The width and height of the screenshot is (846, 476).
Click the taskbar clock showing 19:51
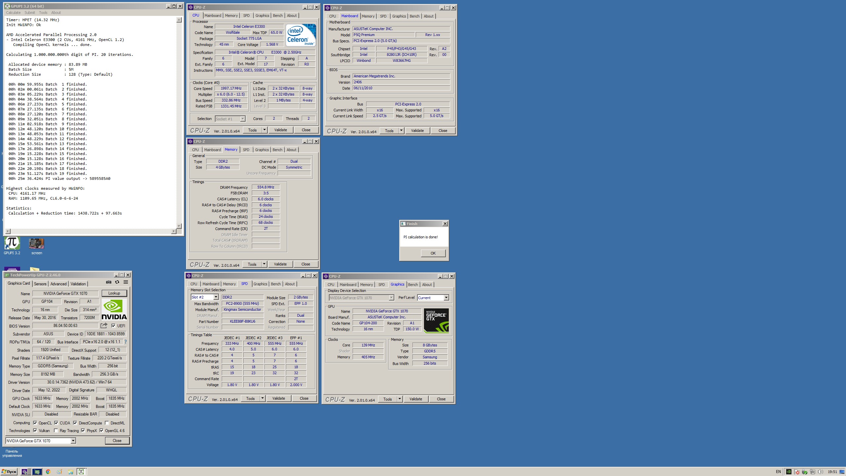832,472
